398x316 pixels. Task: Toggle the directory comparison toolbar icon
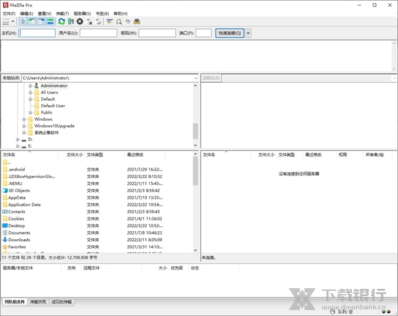pyautogui.click(x=119, y=22)
